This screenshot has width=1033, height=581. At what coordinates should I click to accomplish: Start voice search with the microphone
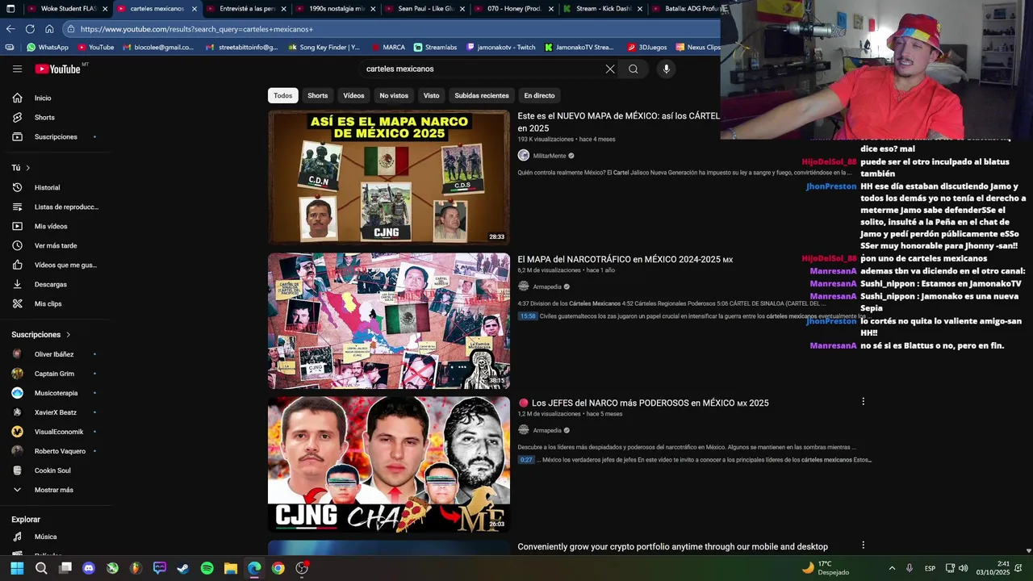pyautogui.click(x=666, y=69)
